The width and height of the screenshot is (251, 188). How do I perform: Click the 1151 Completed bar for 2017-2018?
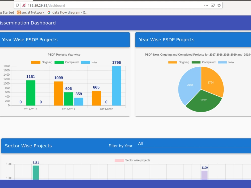31,93
